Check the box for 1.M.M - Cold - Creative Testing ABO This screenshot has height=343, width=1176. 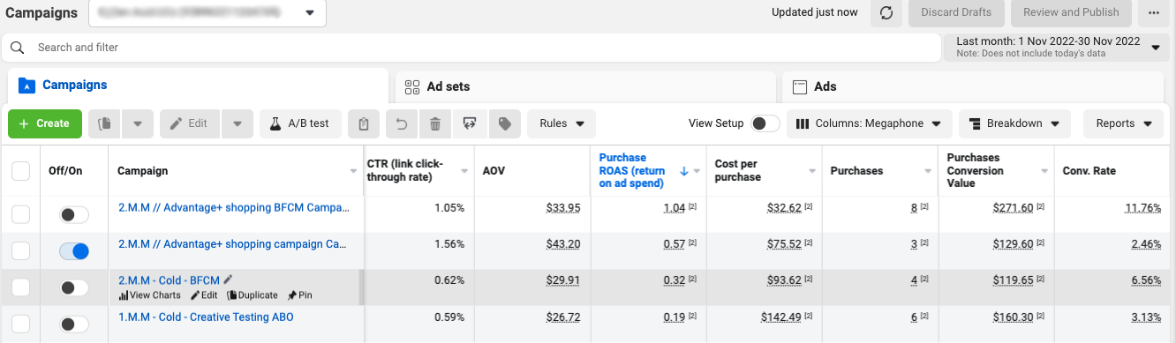pos(20,324)
